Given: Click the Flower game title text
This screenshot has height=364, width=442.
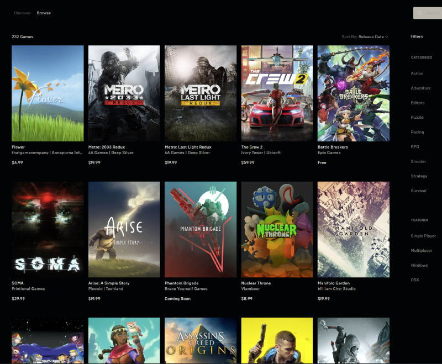Looking at the screenshot, I should [x=18, y=147].
